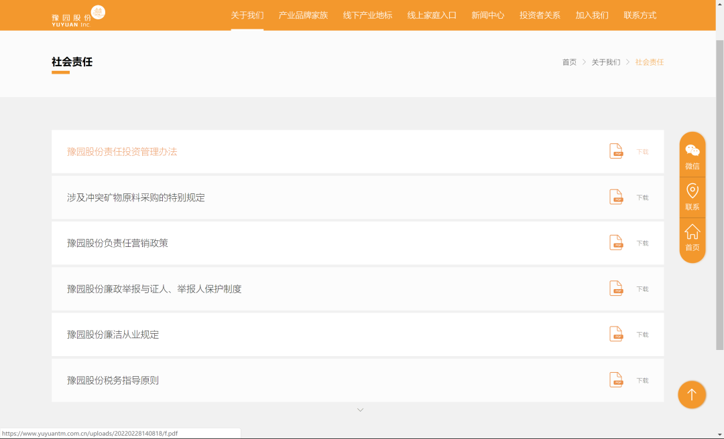Click 下载 for 豫园股份负责任营销政策

(642, 243)
